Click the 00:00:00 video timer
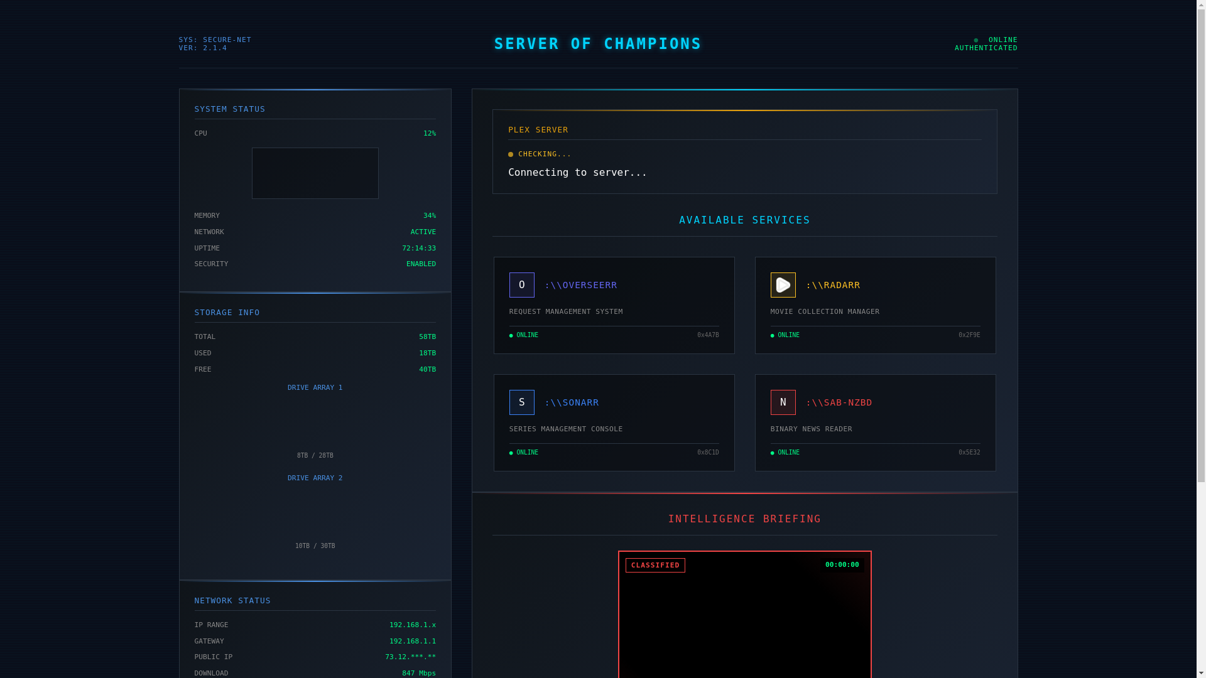 (842, 565)
